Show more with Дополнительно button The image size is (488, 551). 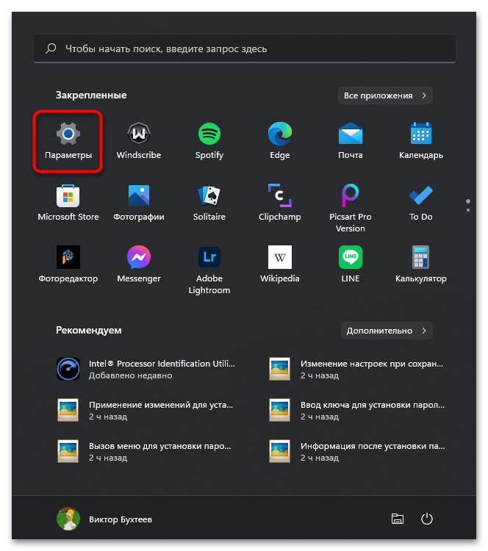coord(387,331)
